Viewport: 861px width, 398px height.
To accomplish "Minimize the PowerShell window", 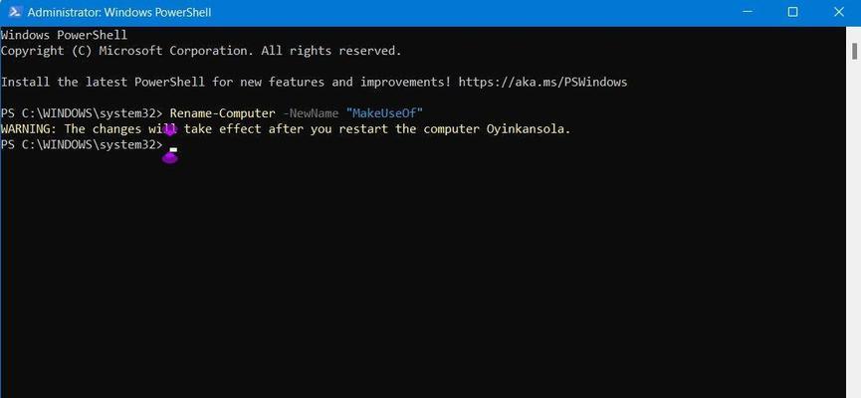I will [x=747, y=12].
